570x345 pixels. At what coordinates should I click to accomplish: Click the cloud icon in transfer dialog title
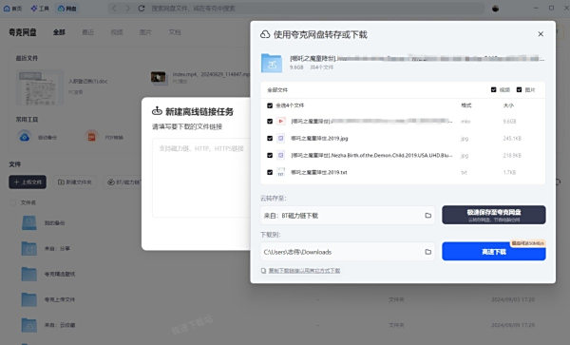[265, 34]
